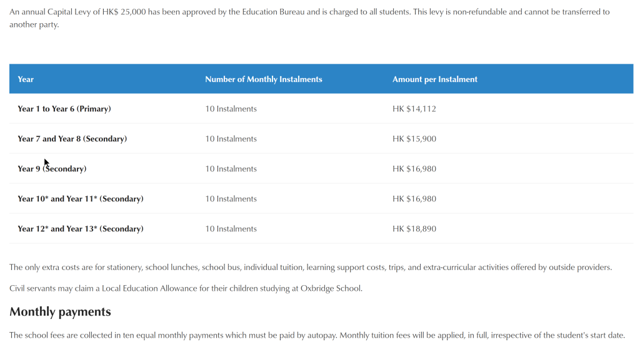Click the "Year 10* and Year 11* (Secondary)" label
This screenshot has width=640, height=352.
click(x=80, y=199)
